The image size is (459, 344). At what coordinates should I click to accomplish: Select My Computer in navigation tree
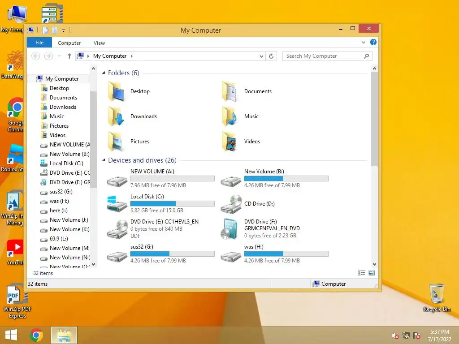point(62,79)
